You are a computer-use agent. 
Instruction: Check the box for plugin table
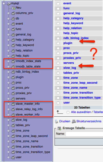pyautogui.click(x=58, y=43)
